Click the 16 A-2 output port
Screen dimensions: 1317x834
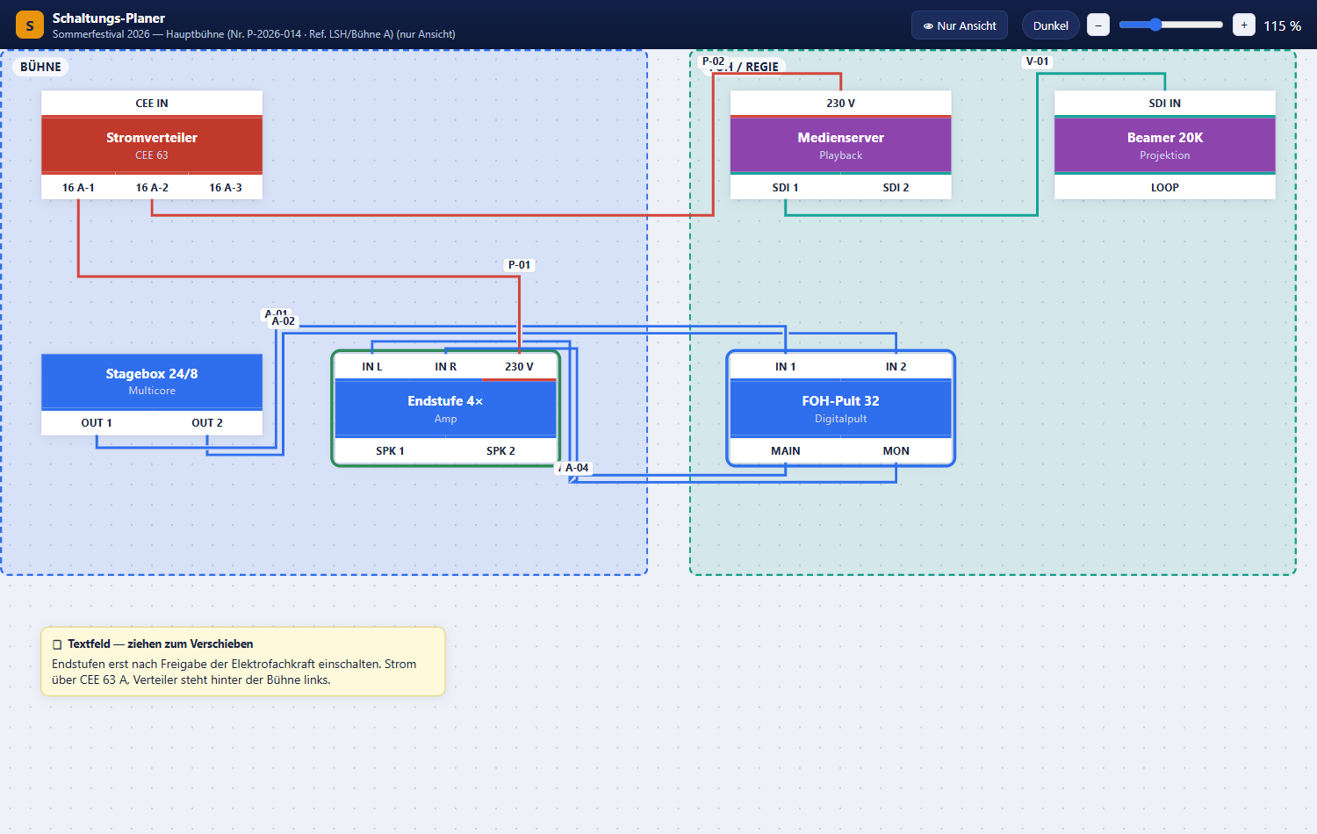coord(152,187)
